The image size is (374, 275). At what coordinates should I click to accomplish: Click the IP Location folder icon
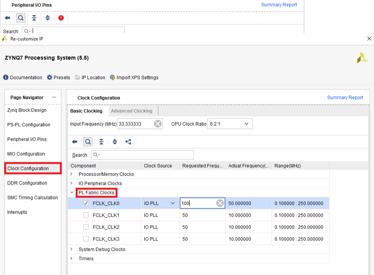[x=77, y=77]
